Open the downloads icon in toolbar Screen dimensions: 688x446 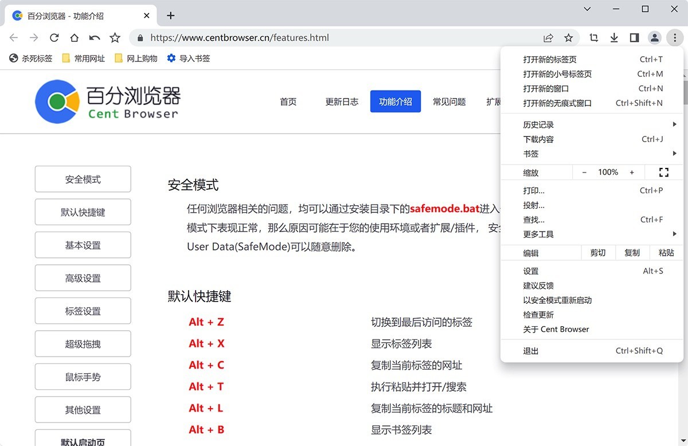pyautogui.click(x=614, y=38)
